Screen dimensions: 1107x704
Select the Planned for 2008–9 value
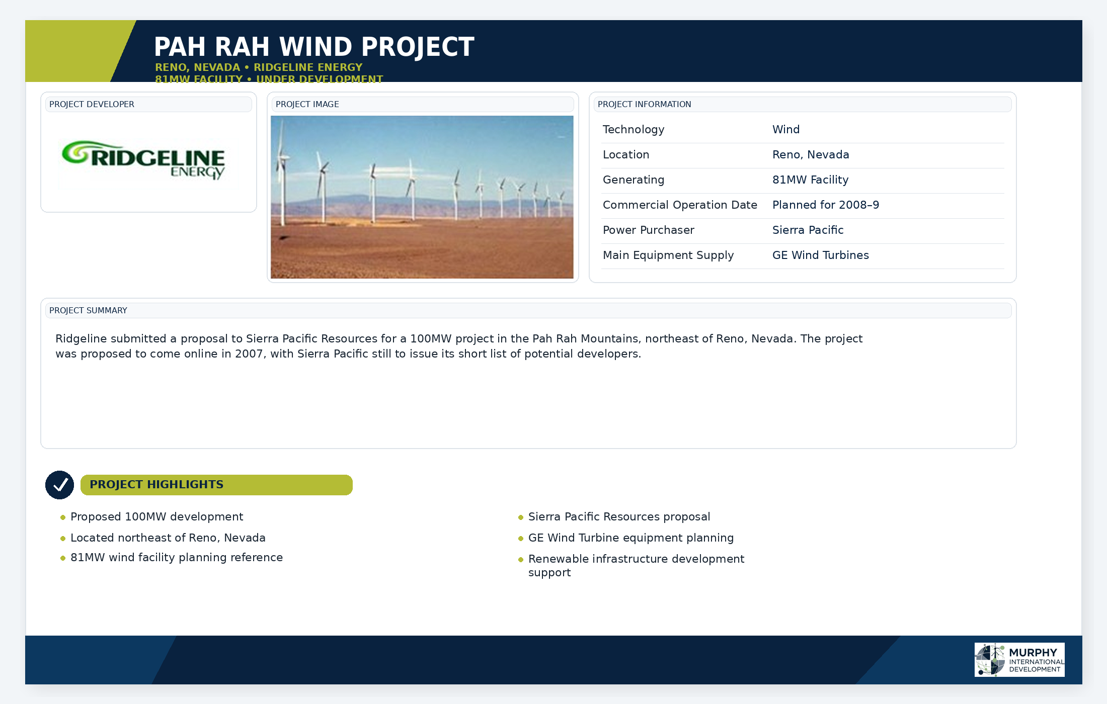point(826,205)
